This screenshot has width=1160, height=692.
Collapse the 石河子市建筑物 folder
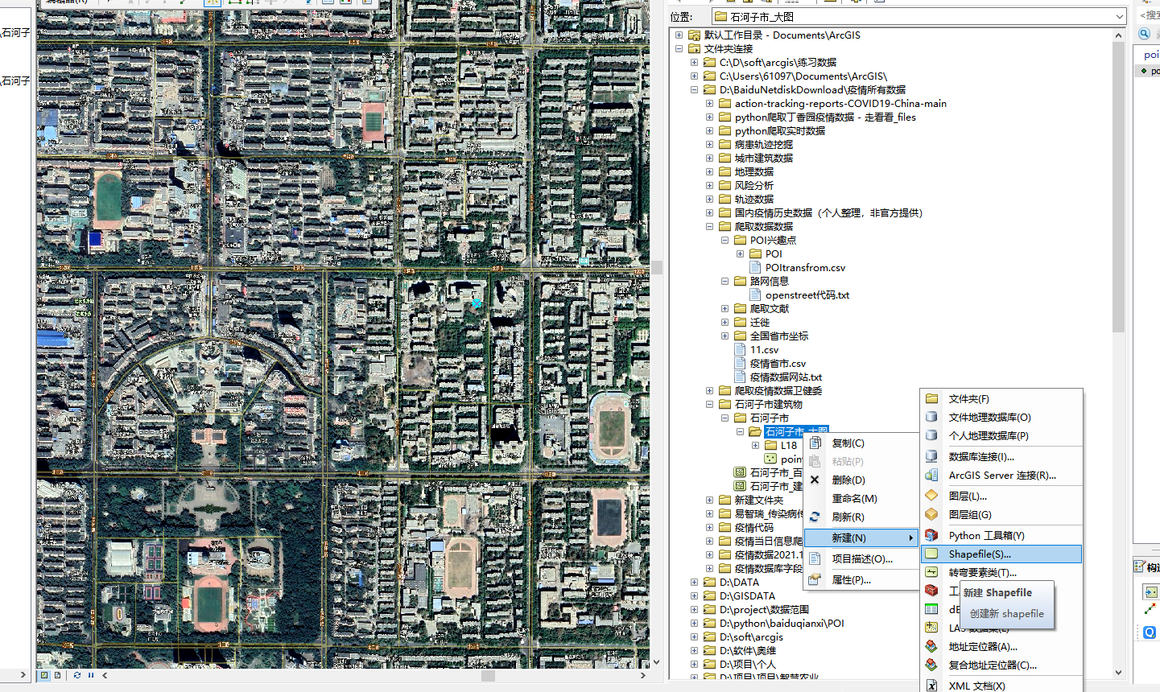pos(709,404)
